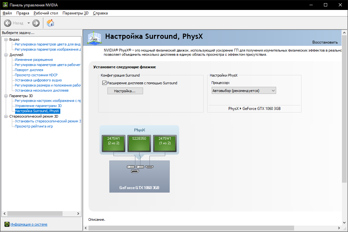348x232 pixels.
Task: Open Установка цифрового аудио page
Action: (x=38, y=80)
